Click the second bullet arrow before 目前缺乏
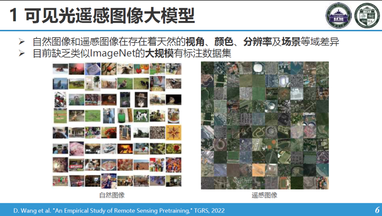Viewport: 382px width, 216px height. 22,53
